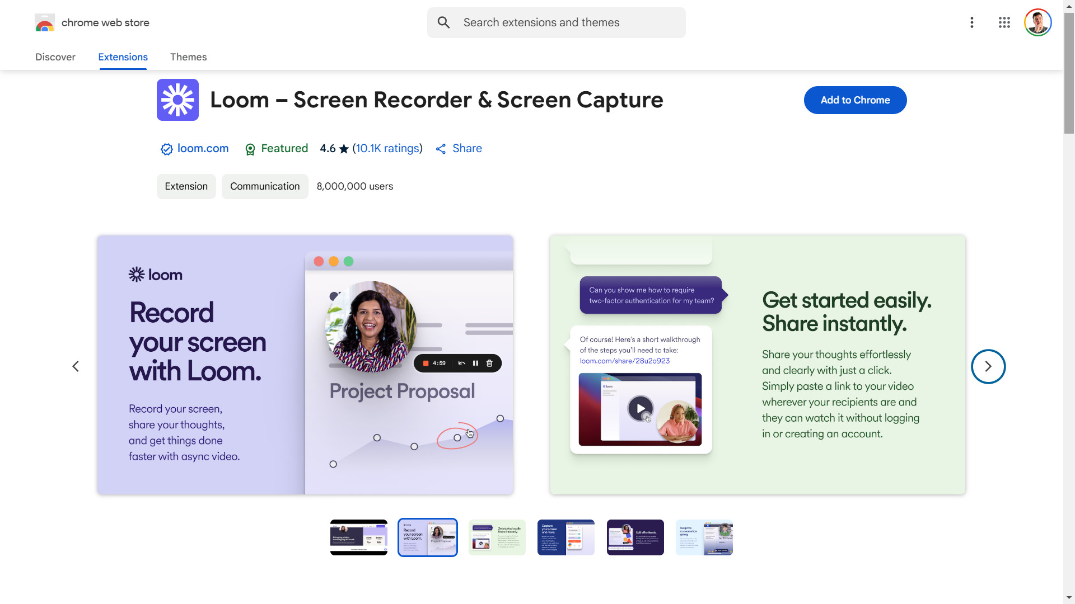This screenshot has width=1075, height=604.
Task: Select the first dark video thumbnail
Action: pos(358,537)
